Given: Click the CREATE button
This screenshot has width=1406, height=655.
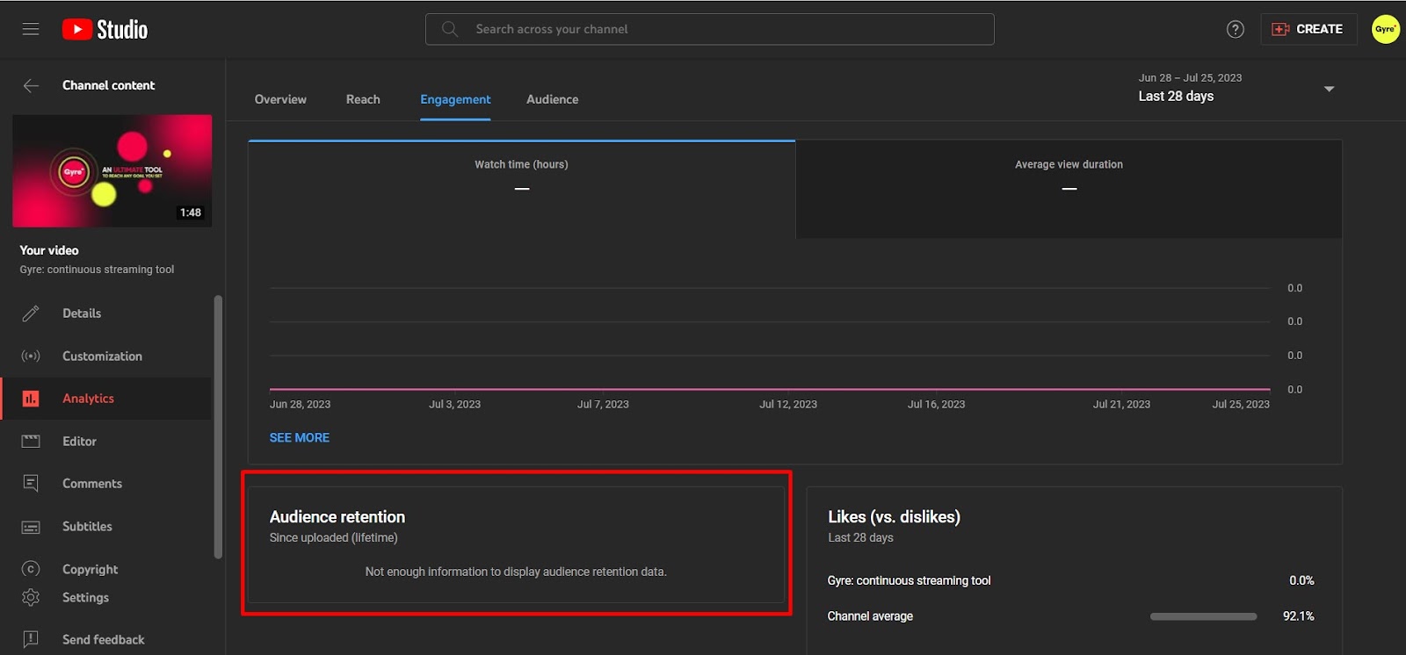Looking at the screenshot, I should [x=1308, y=29].
